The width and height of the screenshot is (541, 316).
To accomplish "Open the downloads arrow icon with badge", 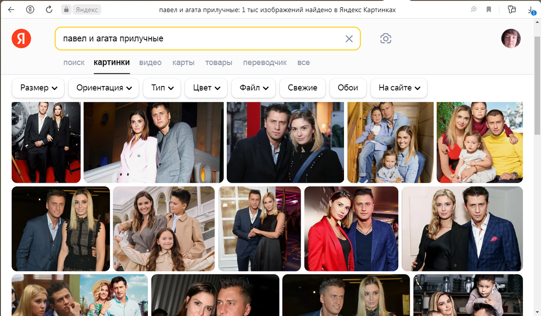I will 532,10.
